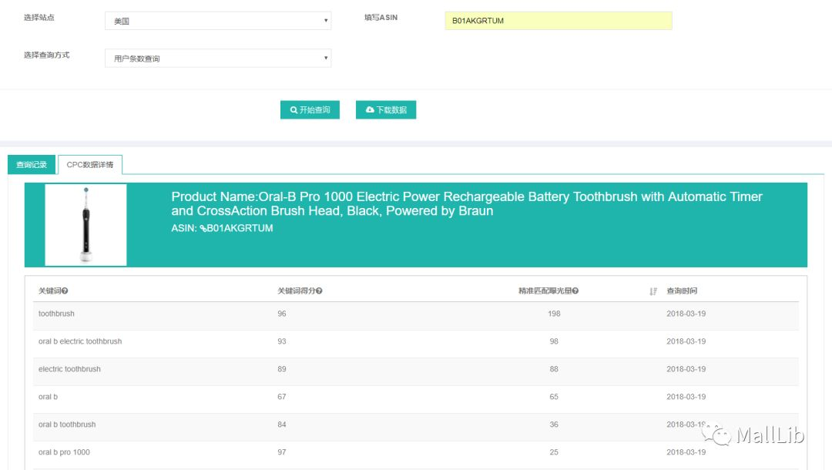832x470 pixels.
Task: Click the date in the oral b pro 1000 row
Action: 686,452
